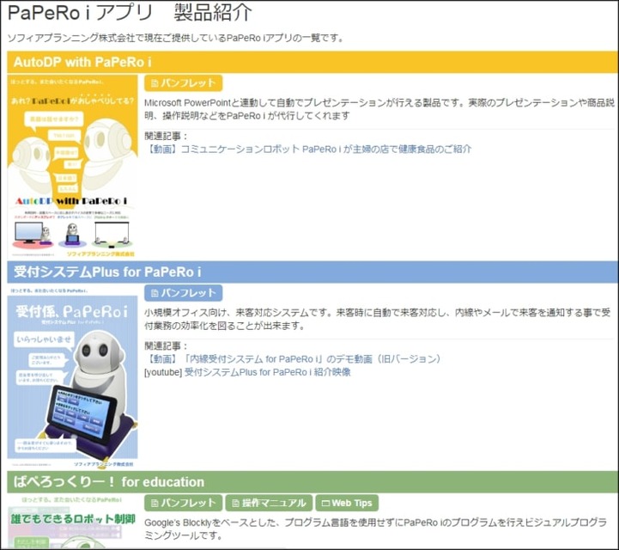Click the AutoDP with PaPeRo i yellow header
This screenshot has width=619, height=550.
click(313, 62)
